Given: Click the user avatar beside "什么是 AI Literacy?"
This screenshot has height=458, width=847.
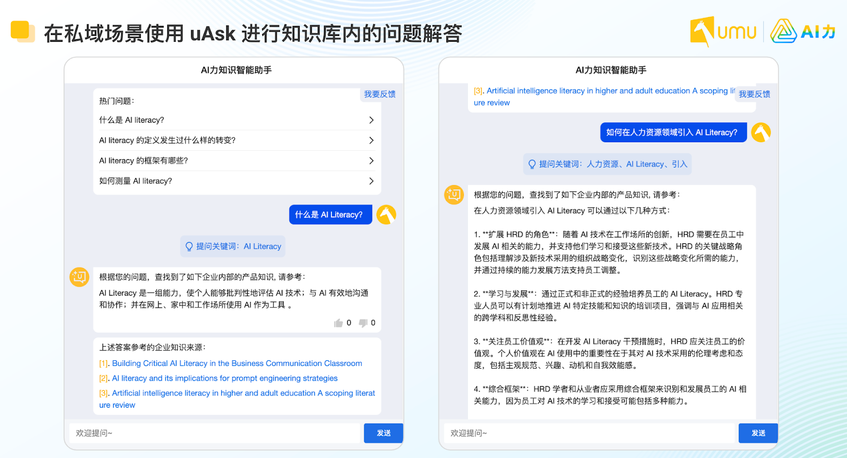Looking at the screenshot, I should [x=386, y=215].
